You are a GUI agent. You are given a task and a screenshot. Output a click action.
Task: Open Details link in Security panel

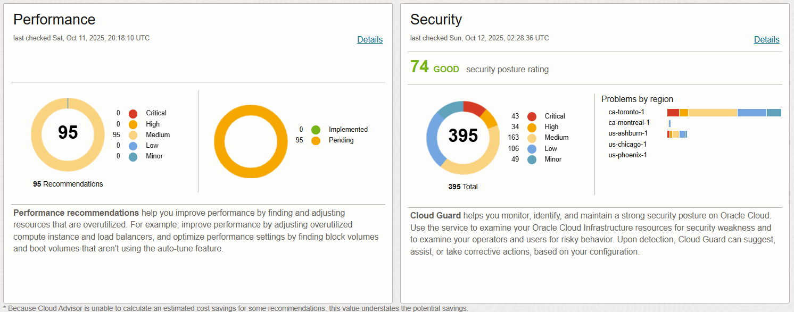766,39
